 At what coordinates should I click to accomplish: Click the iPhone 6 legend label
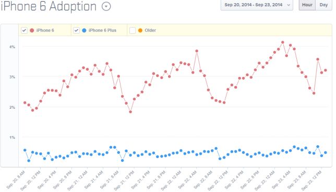[45, 30]
